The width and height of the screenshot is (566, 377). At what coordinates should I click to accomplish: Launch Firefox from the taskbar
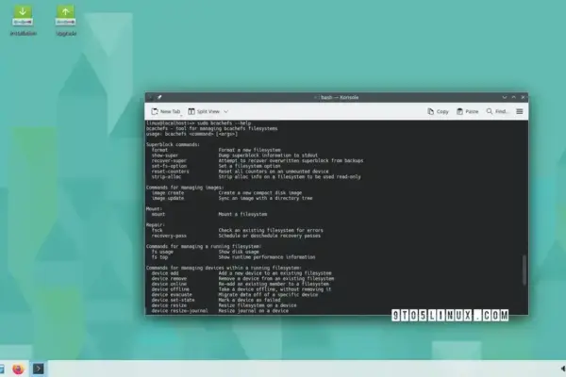[x=18, y=369]
